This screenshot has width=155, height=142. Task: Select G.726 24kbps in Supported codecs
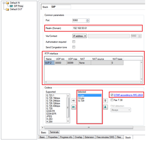(56, 101)
